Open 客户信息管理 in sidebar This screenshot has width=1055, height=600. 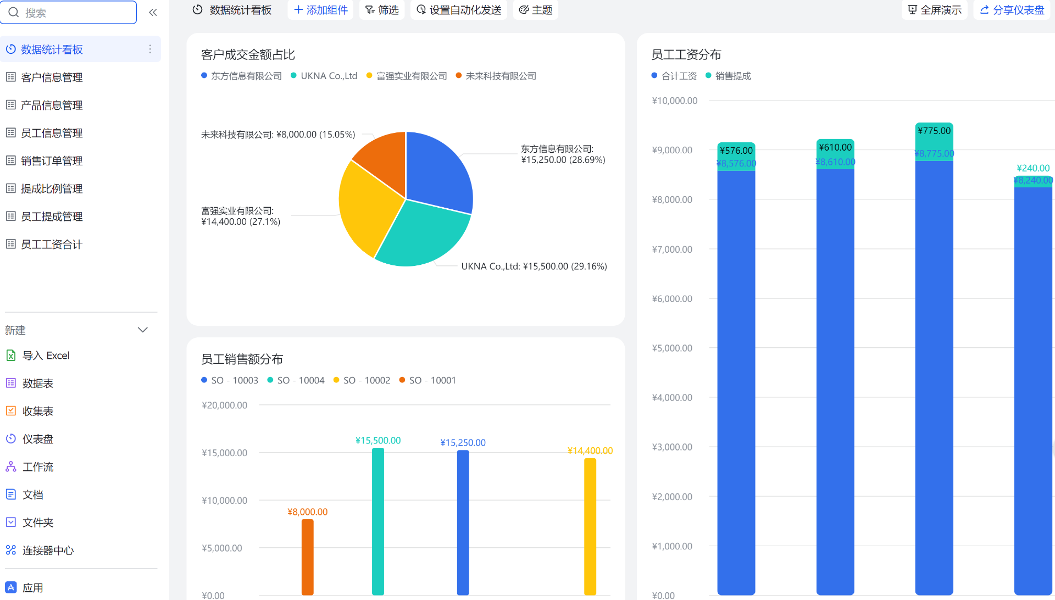click(52, 77)
